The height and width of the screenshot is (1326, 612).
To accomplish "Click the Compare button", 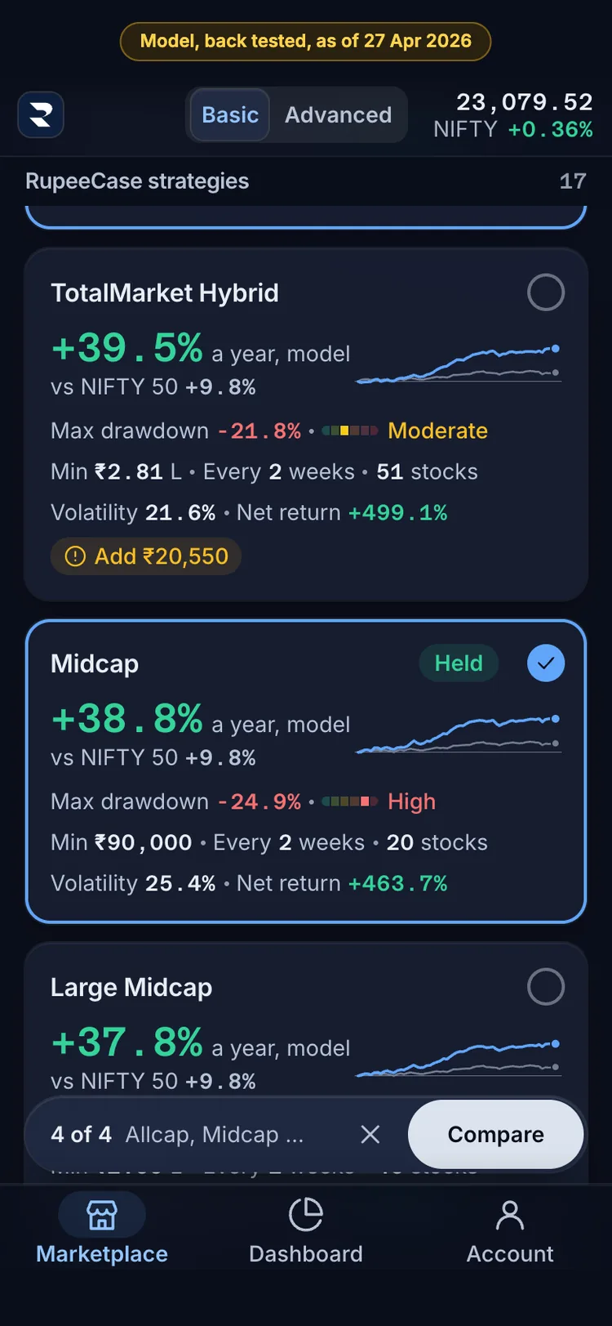I will coord(496,1134).
